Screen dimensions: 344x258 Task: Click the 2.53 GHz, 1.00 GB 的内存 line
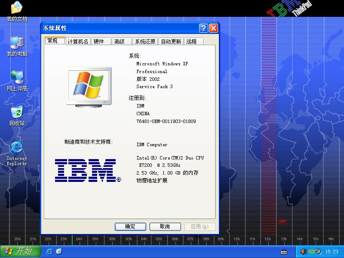click(167, 173)
